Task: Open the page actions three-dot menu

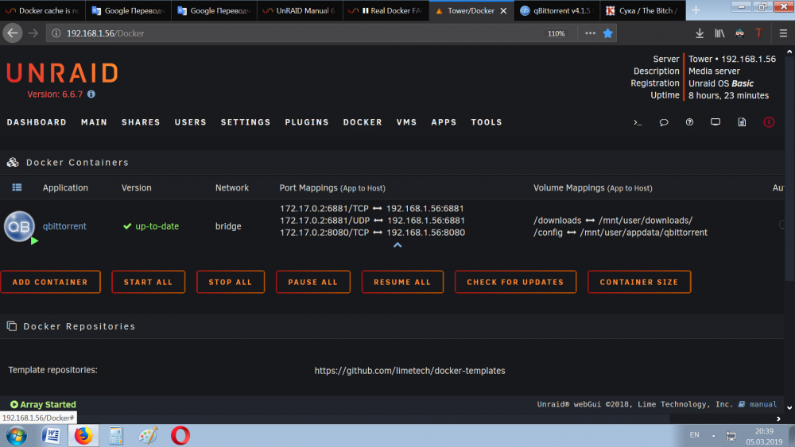Action: coord(590,33)
